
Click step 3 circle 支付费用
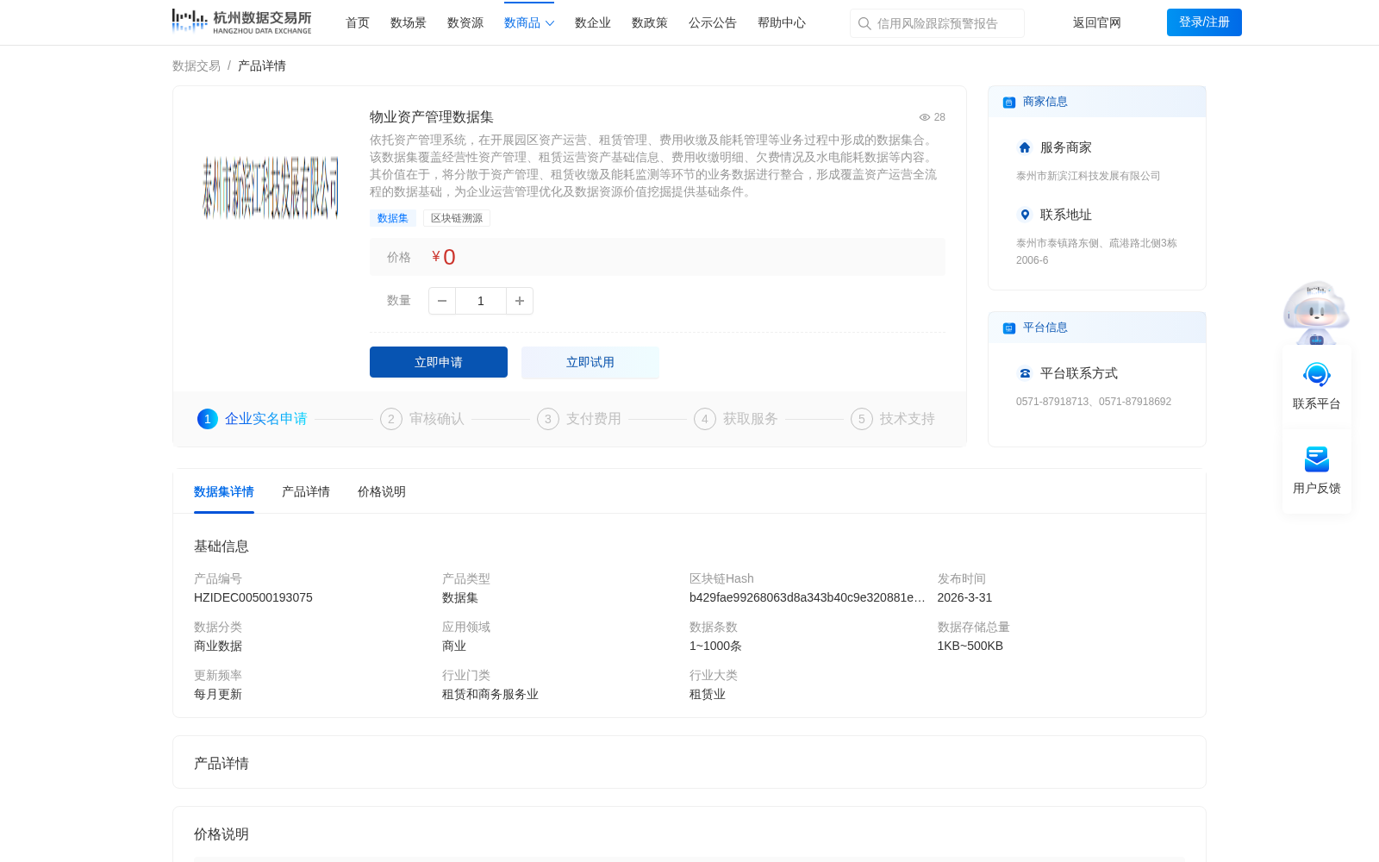coord(548,419)
